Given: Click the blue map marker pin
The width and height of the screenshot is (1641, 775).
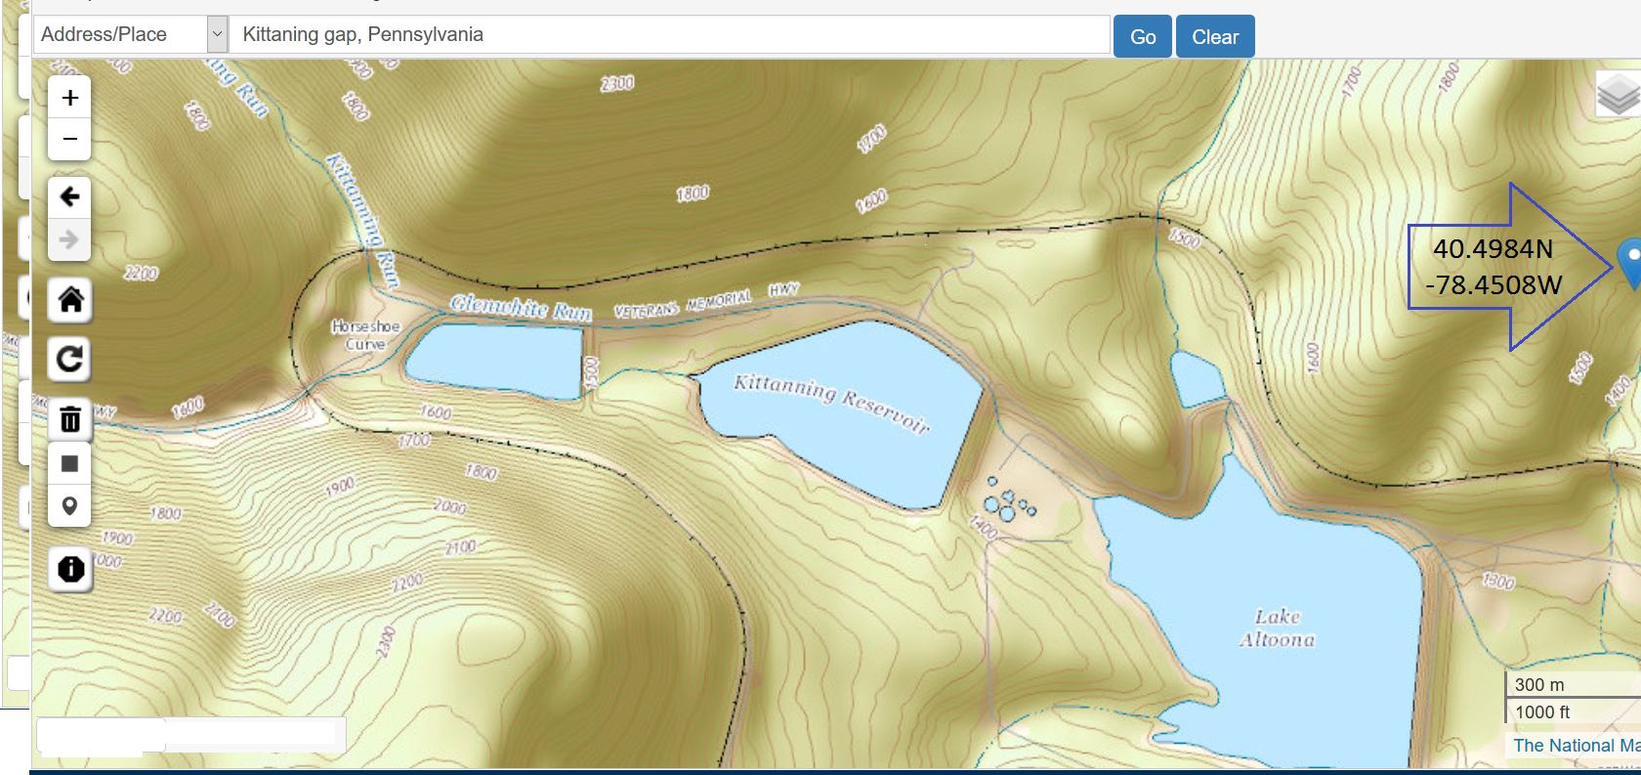Looking at the screenshot, I should (x=1630, y=263).
